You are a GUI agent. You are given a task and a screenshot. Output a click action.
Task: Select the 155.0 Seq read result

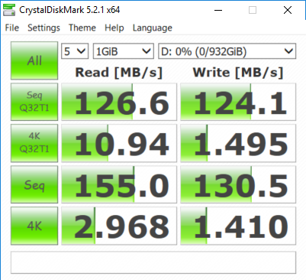119,184
